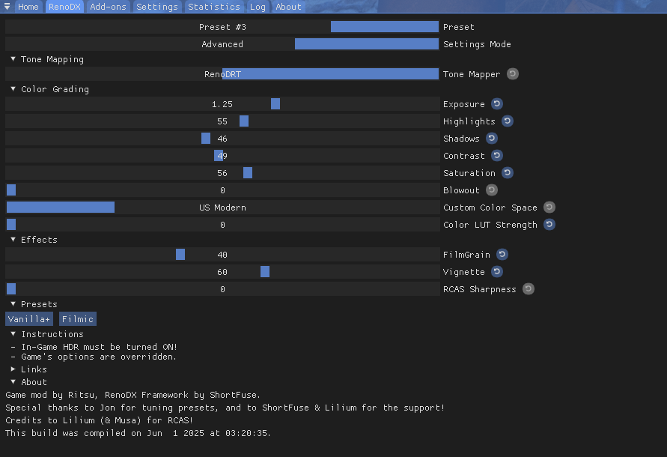Collapse the About section

click(13, 382)
